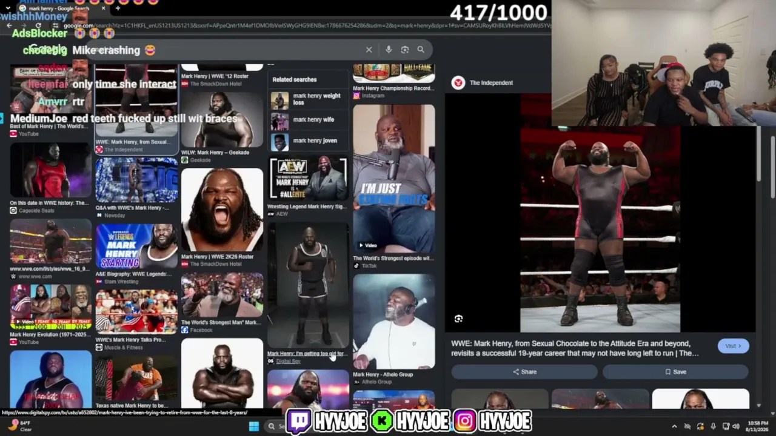Click the 'Texas native Mark Henry to be...' caption
The height and width of the screenshot is (436, 776).
coord(132,406)
